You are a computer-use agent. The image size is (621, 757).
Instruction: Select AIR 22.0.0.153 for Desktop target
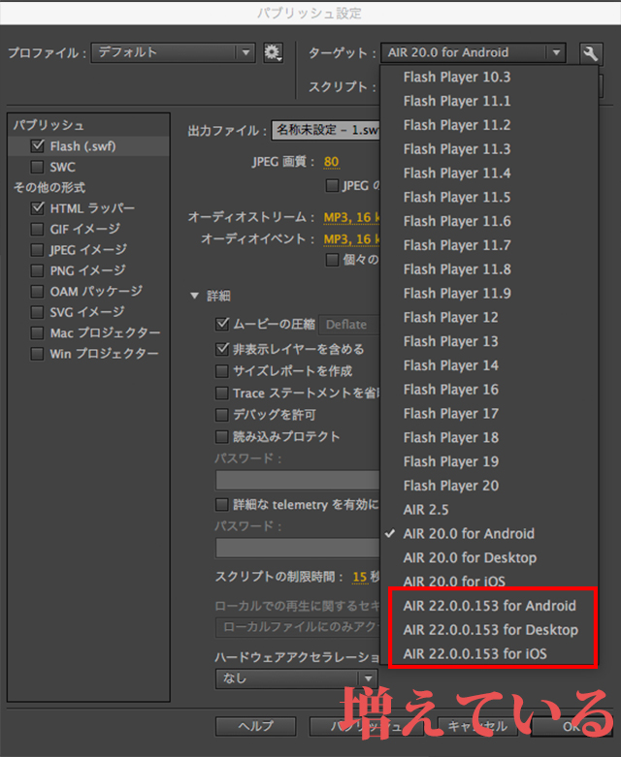click(x=489, y=630)
